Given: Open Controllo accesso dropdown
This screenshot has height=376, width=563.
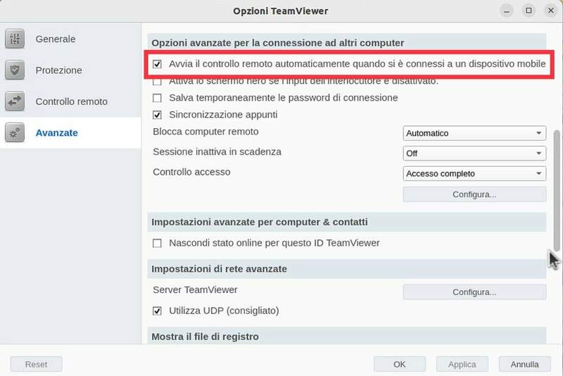Looking at the screenshot, I should [475, 173].
